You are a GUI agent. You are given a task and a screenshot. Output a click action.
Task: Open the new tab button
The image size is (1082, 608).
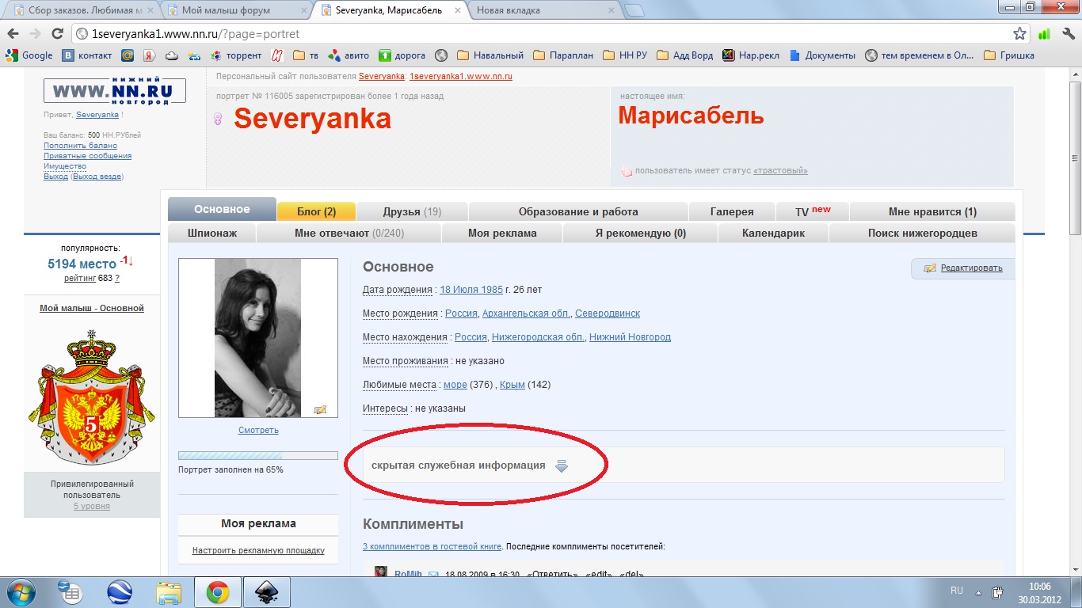point(634,10)
